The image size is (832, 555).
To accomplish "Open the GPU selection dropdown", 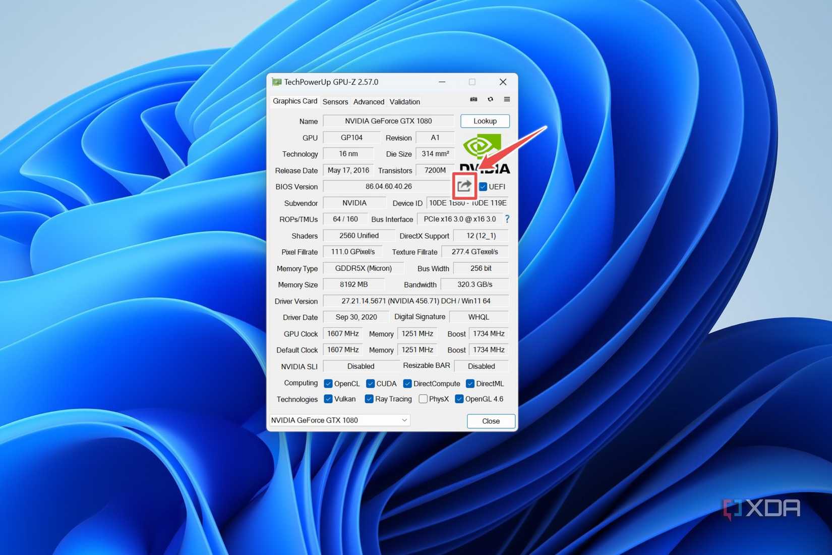I will point(340,420).
